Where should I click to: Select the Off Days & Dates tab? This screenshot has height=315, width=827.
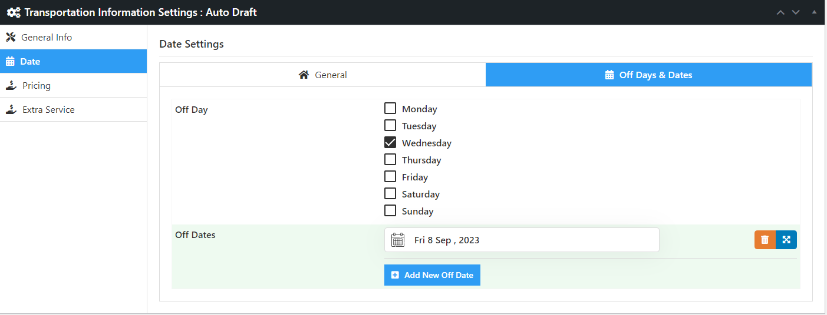pos(648,75)
